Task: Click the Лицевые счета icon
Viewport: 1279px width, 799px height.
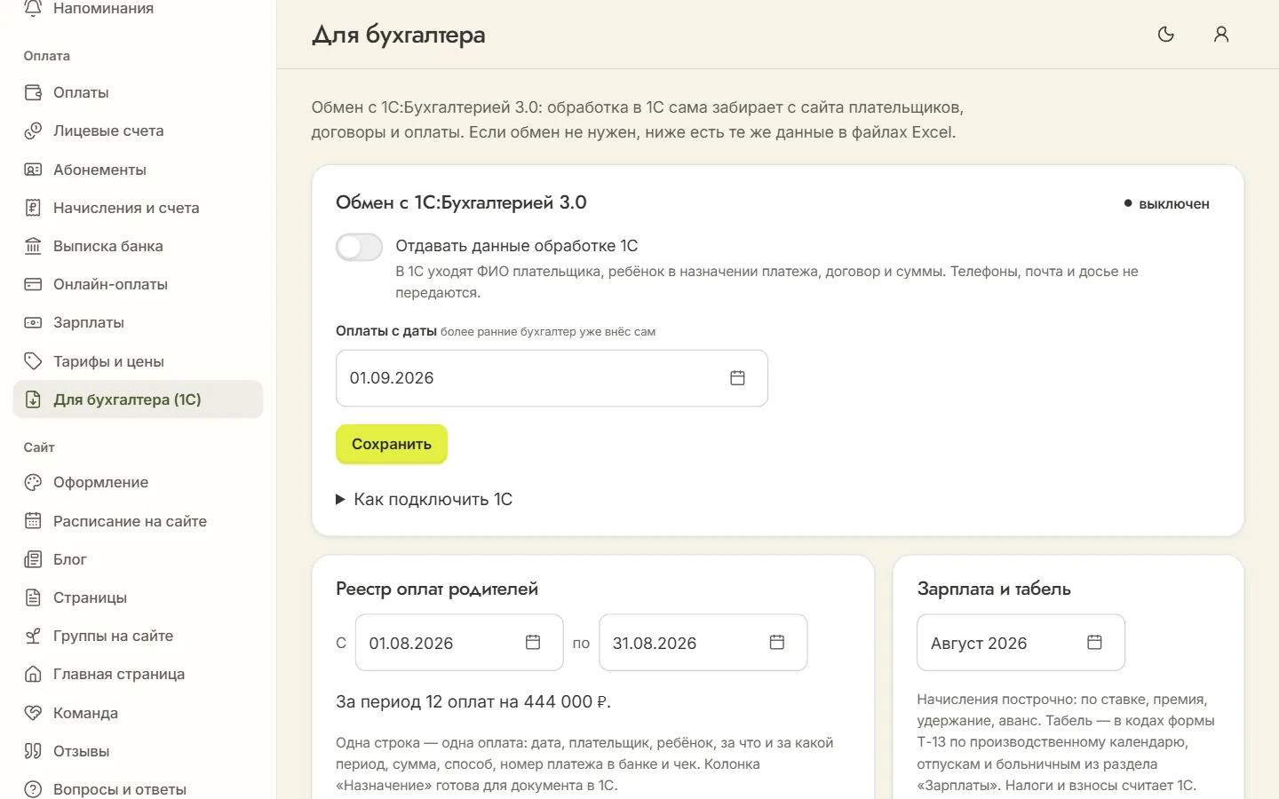Action: [x=33, y=131]
